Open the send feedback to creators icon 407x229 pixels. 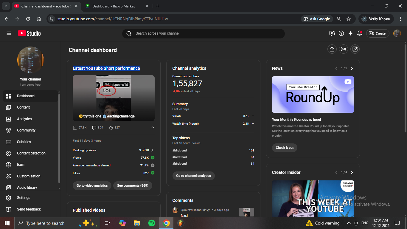(332, 33)
